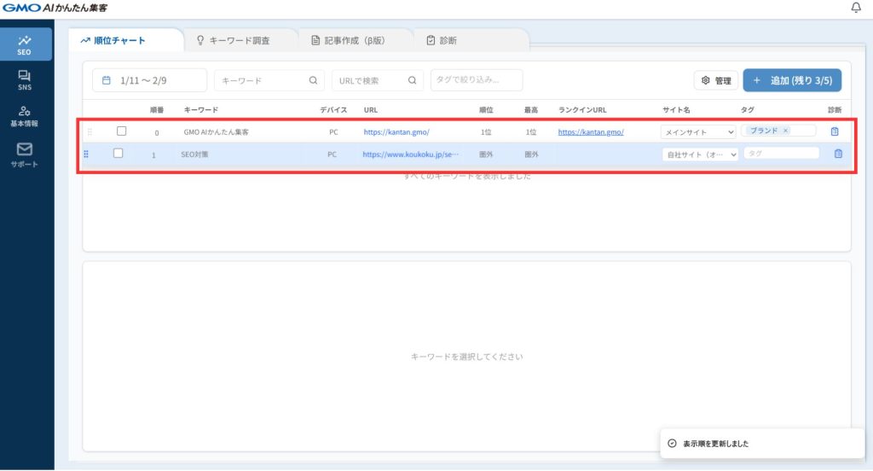Select SEO in the left sidebar

point(25,44)
